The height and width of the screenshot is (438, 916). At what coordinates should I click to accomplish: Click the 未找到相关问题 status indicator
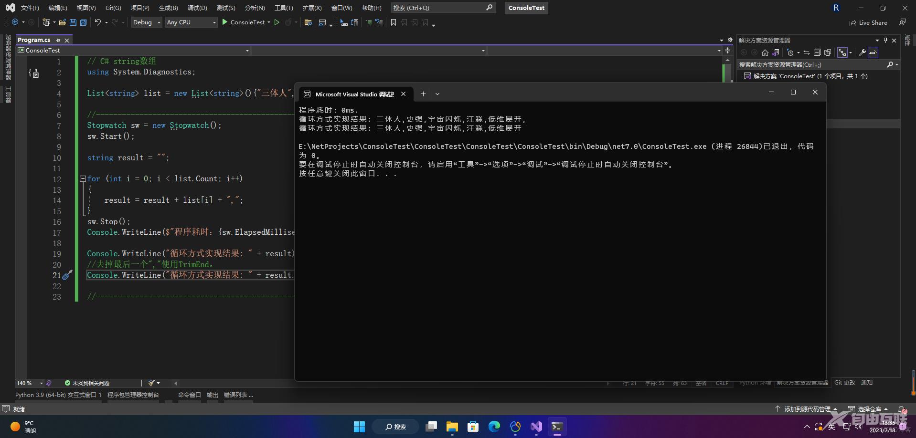(x=87, y=383)
